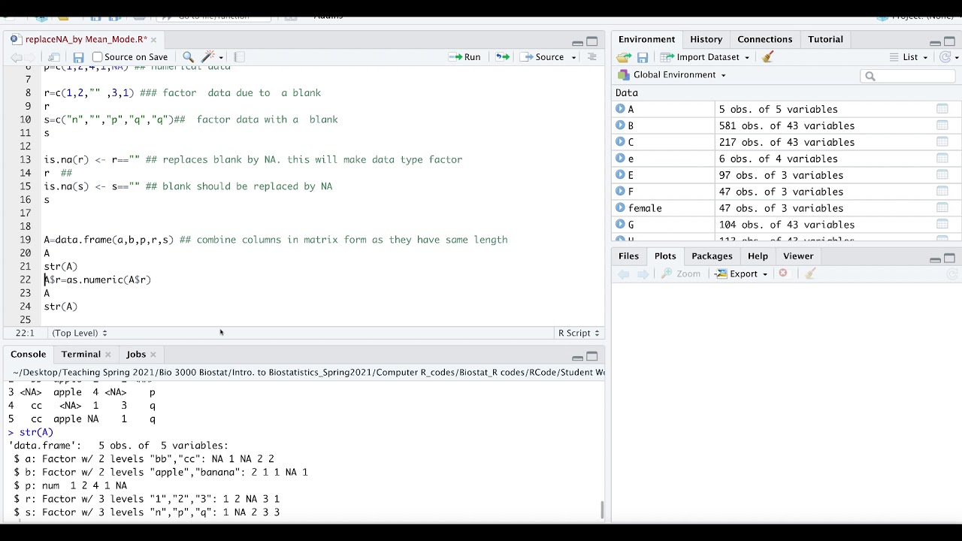Viewport: 962px width, 541px height.
Task: Save the current R script
Action: (78, 57)
